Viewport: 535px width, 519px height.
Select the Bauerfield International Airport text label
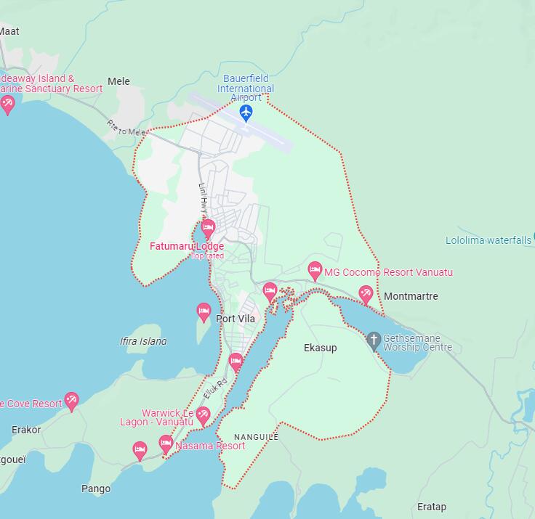click(246, 88)
